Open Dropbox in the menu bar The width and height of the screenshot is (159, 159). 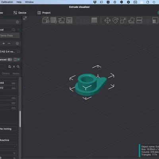pos(95,2)
